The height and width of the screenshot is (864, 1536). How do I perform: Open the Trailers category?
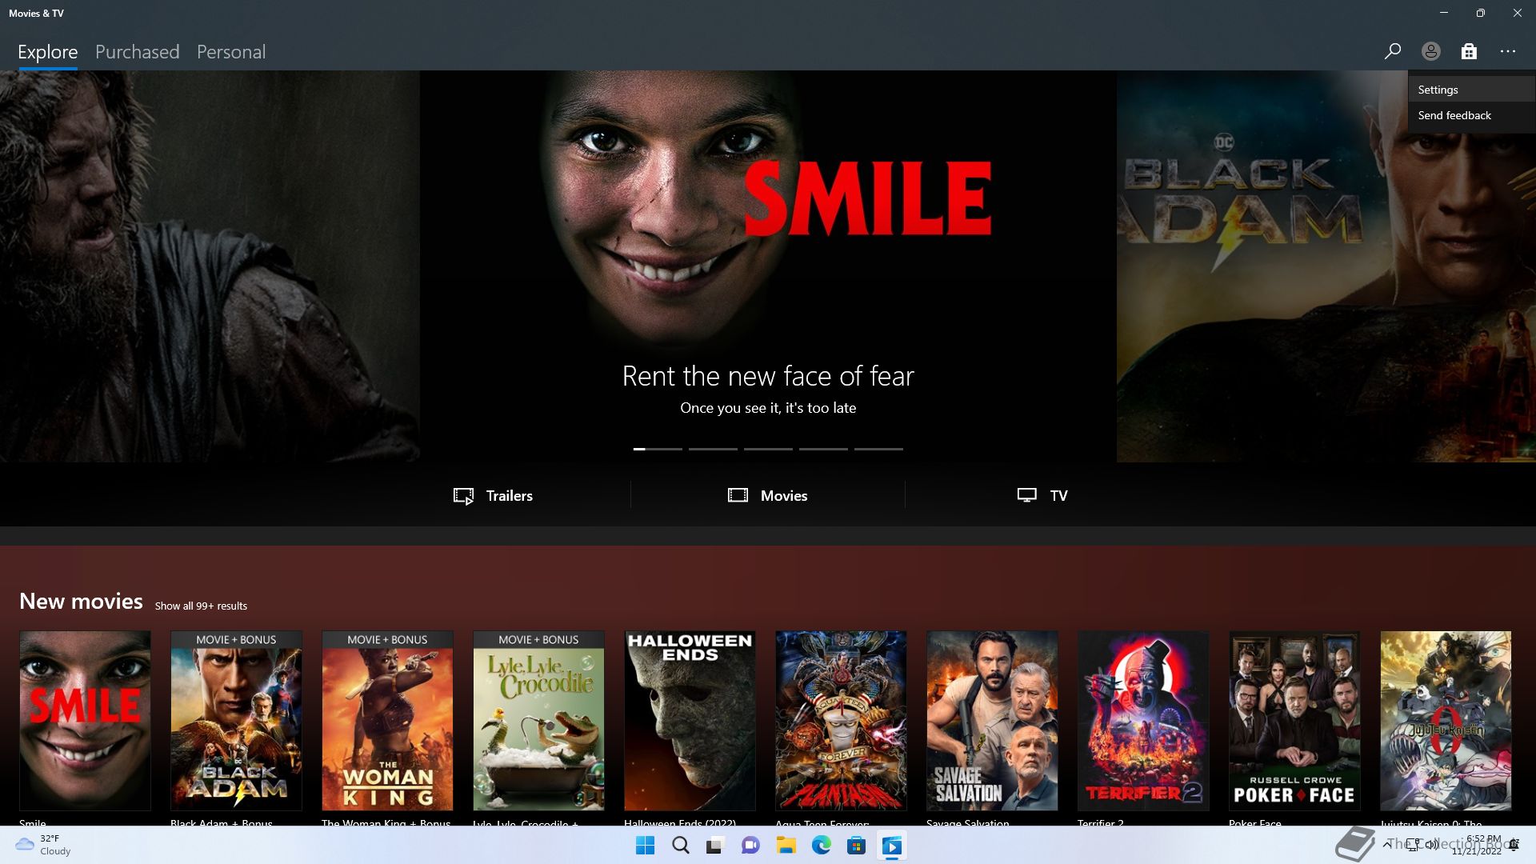point(493,495)
